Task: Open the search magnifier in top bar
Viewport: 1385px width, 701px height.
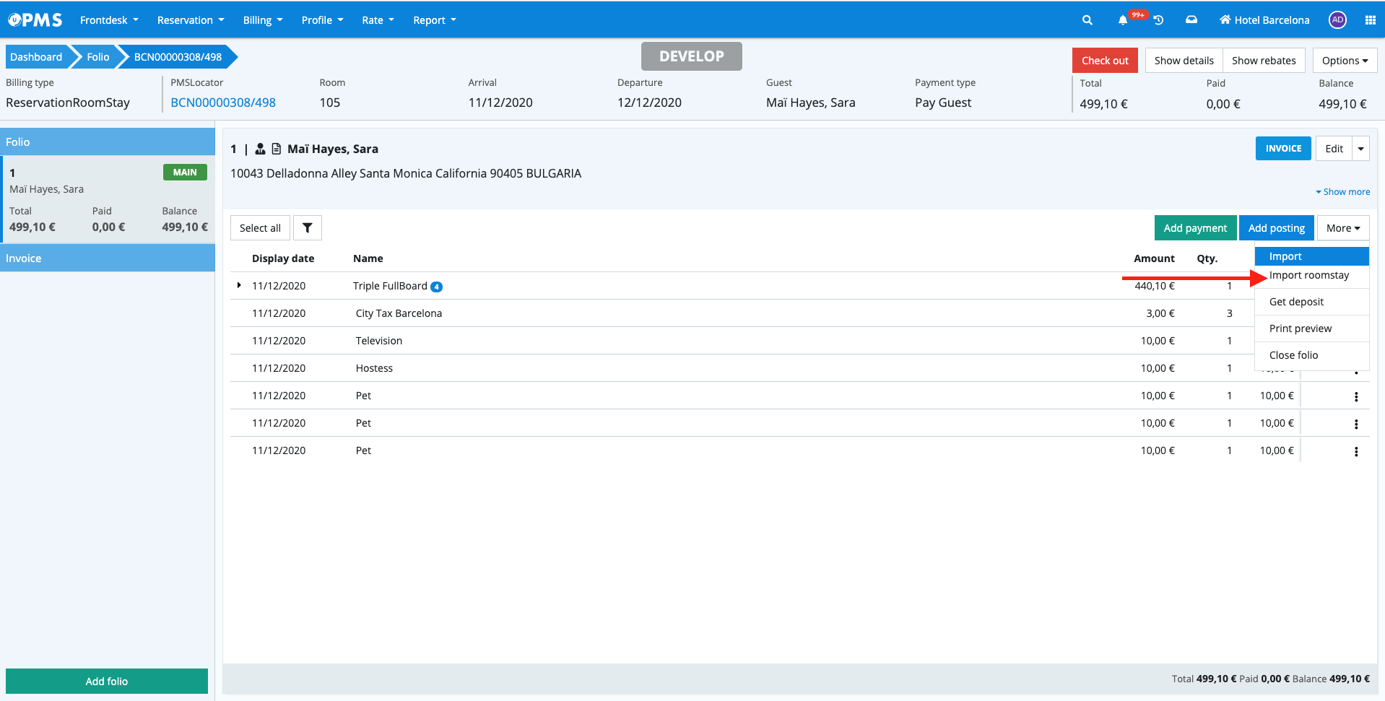Action: click(1087, 20)
